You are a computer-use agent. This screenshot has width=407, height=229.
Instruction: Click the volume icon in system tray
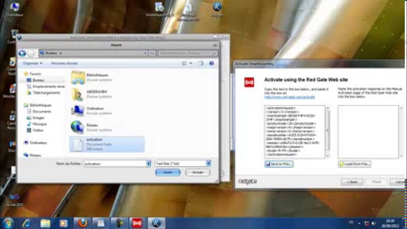pos(373,223)
